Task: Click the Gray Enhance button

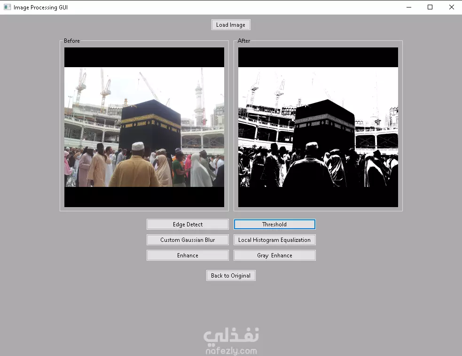Action: point(274,255)
